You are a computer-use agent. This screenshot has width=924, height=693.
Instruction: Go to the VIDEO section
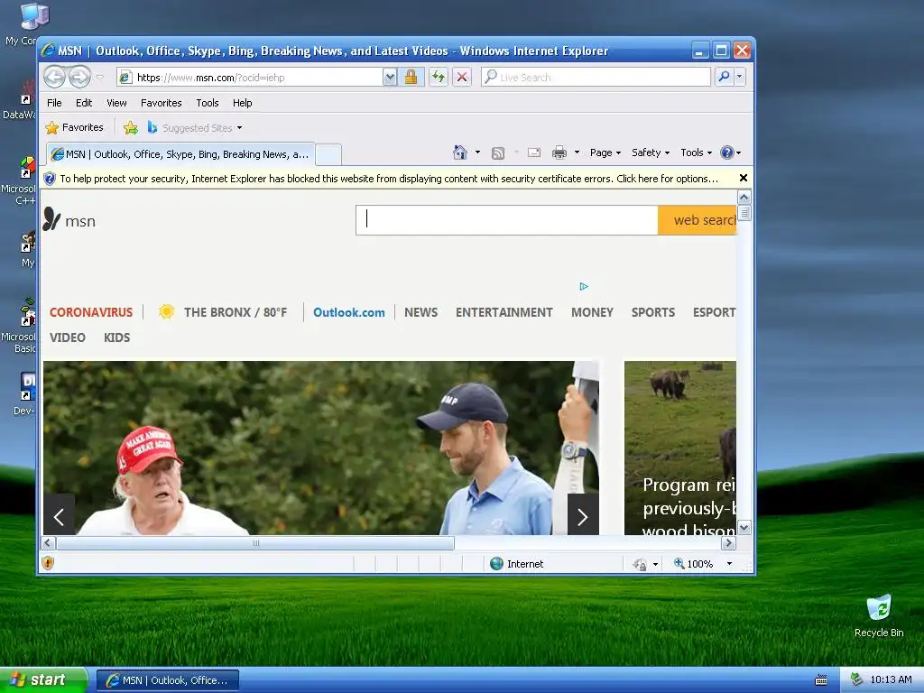pos(67,337)
